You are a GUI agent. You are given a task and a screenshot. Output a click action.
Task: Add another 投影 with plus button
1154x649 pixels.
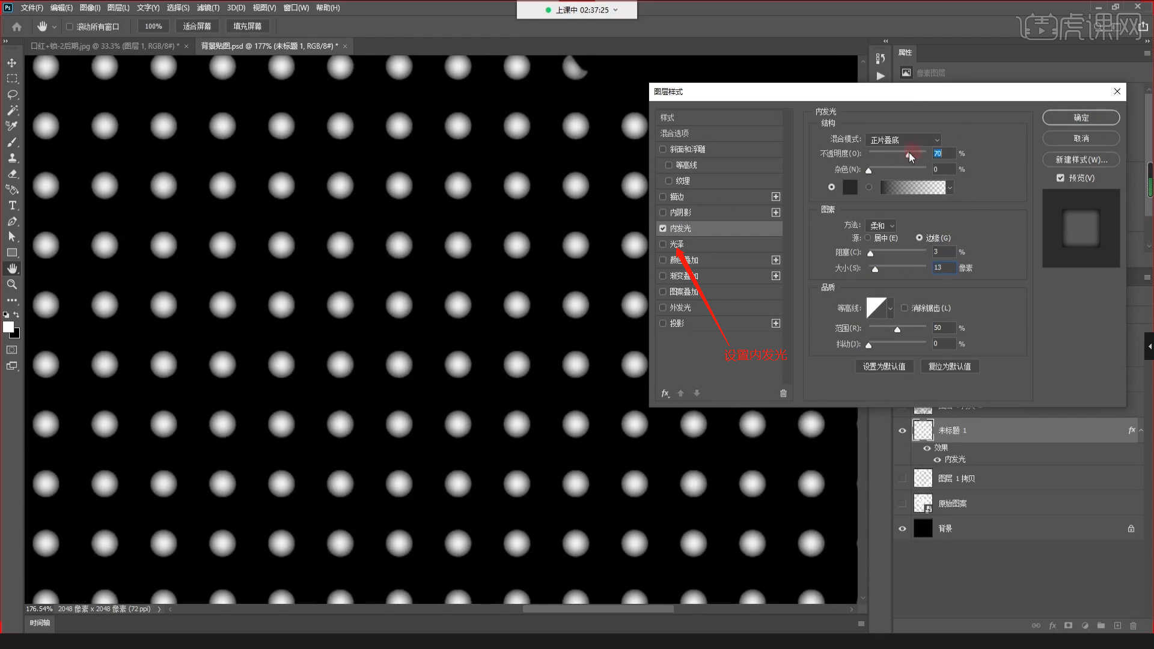click(776, 323)
